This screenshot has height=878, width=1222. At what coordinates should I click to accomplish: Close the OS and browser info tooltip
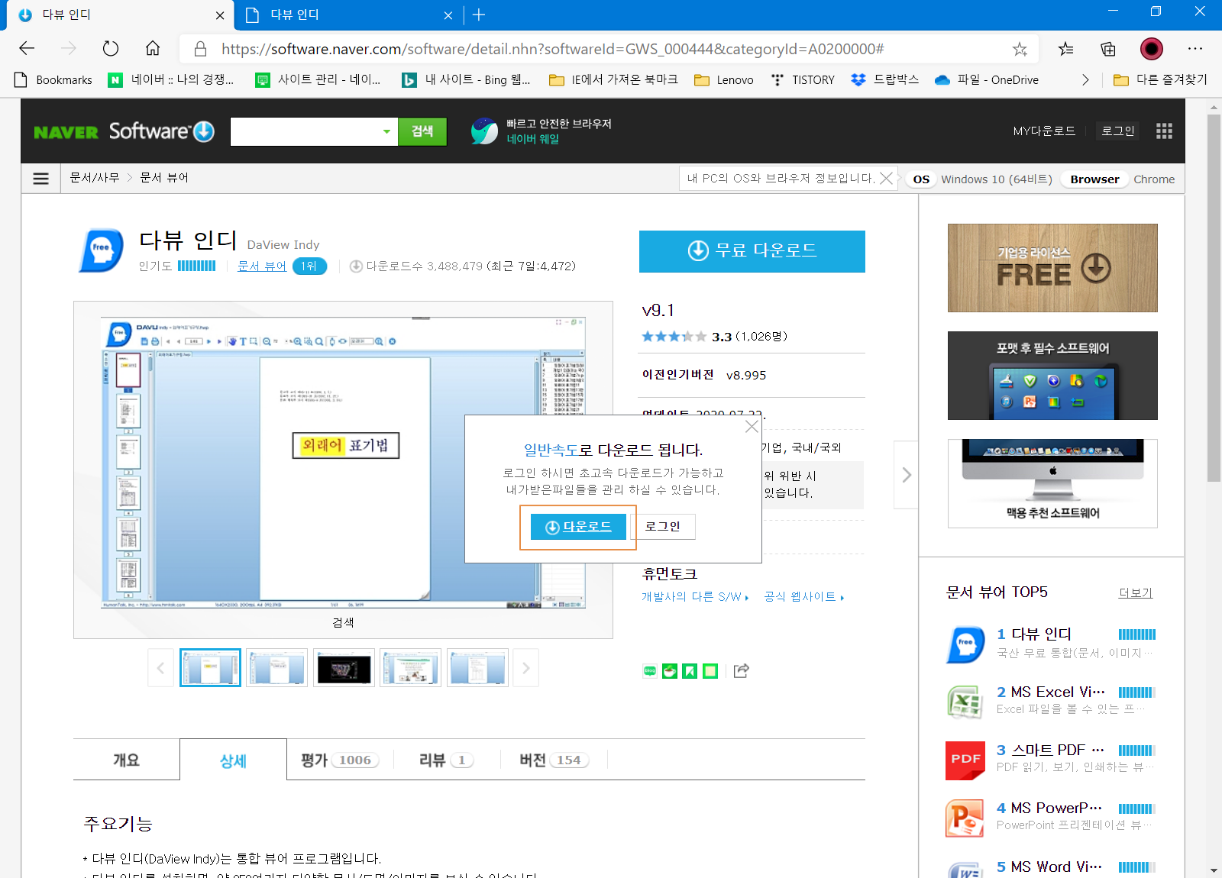[x=886, y=178]
